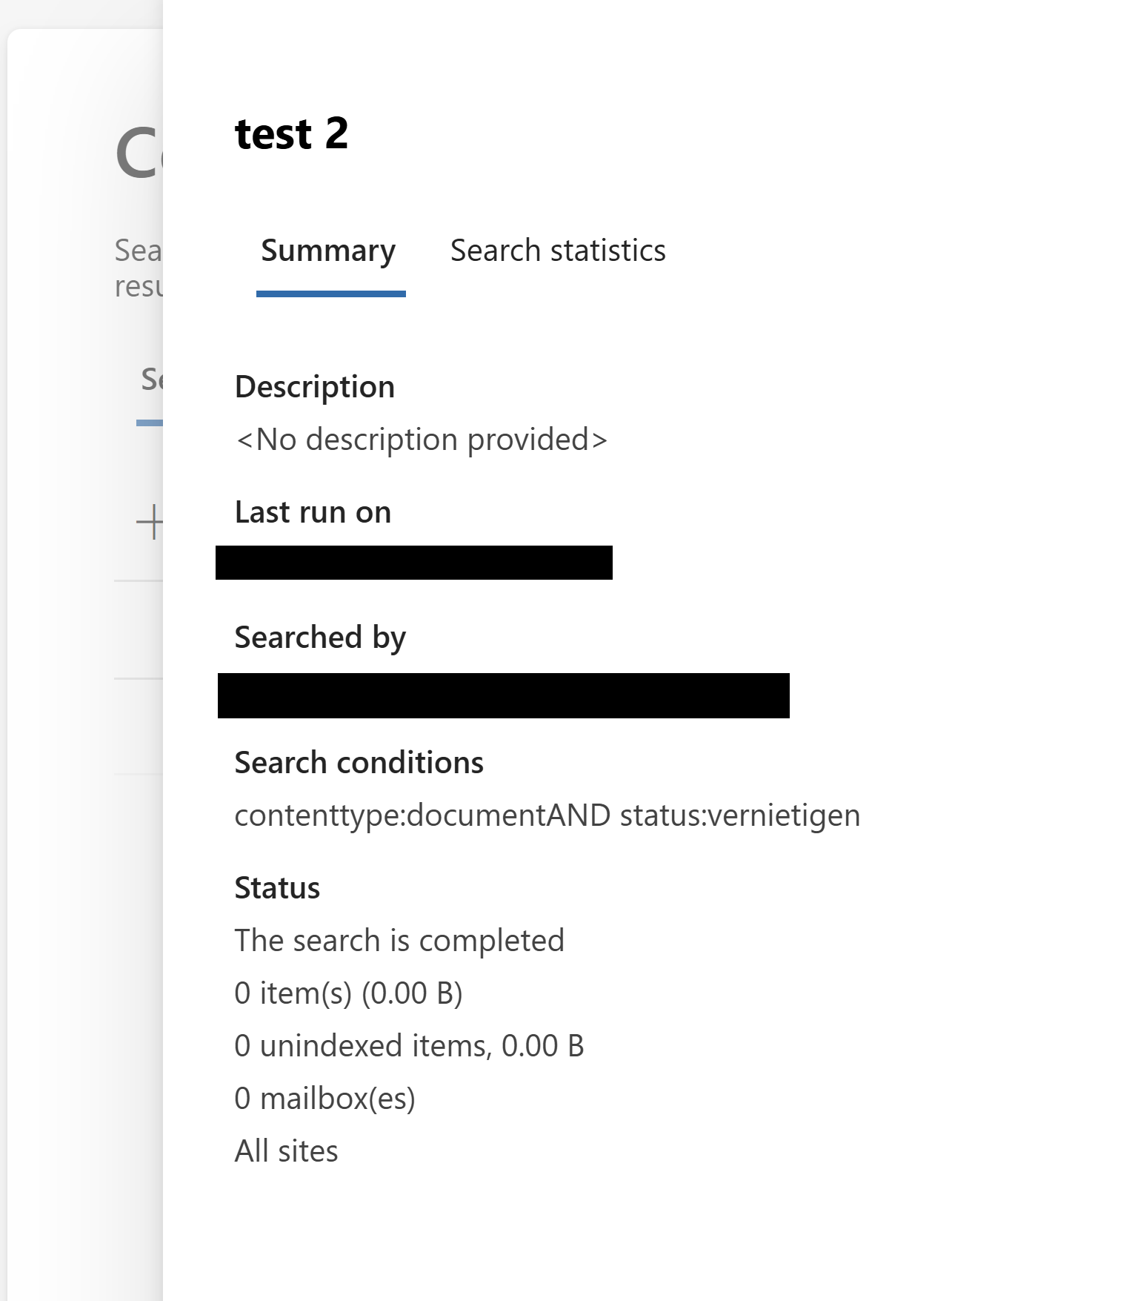This screenshot has height=1301, width=1132.
Task: Click 'The search is completed' status line
Action: coord(399,941)
